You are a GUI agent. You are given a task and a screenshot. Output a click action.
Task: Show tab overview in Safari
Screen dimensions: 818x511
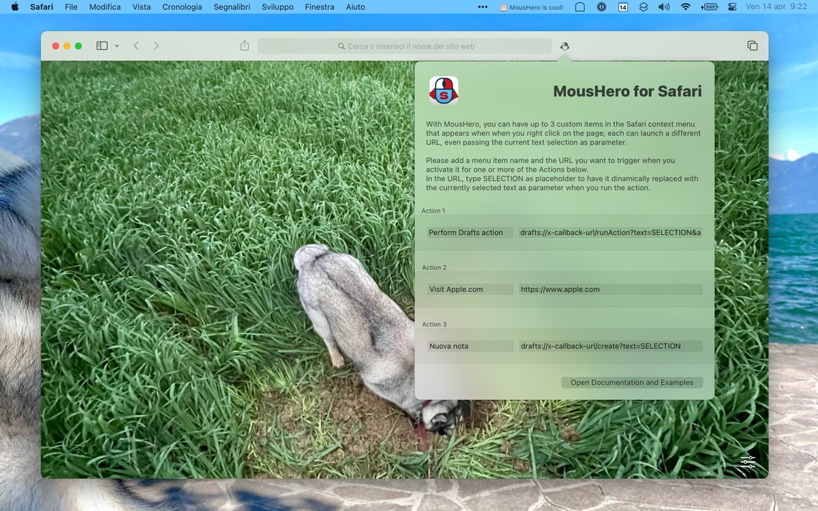click(753, 46)
